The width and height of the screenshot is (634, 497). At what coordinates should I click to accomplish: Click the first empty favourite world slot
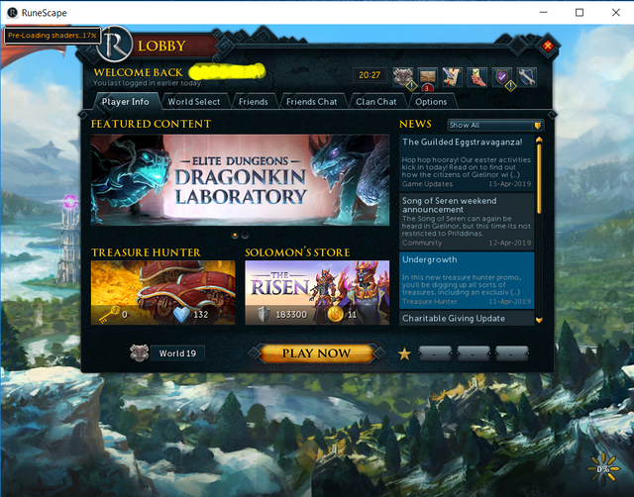435,354
